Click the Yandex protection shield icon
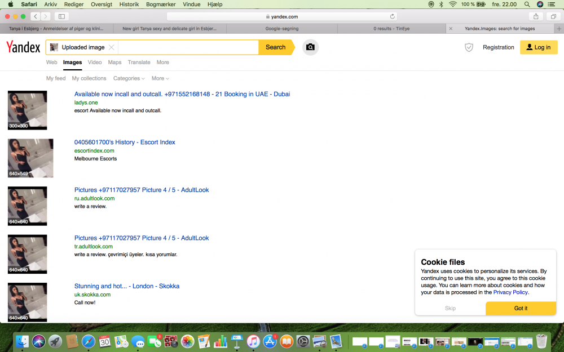This screenshot has height=352, width=564. [469, 47]
